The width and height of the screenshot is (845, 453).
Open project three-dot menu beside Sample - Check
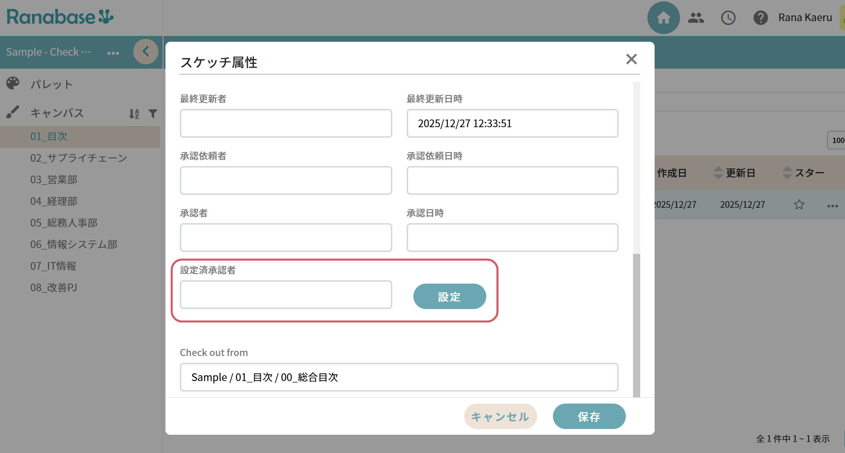pos(113,53)
